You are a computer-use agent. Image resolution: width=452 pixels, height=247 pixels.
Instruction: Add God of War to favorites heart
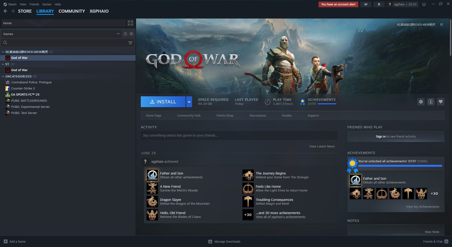(x=440, y=102)
